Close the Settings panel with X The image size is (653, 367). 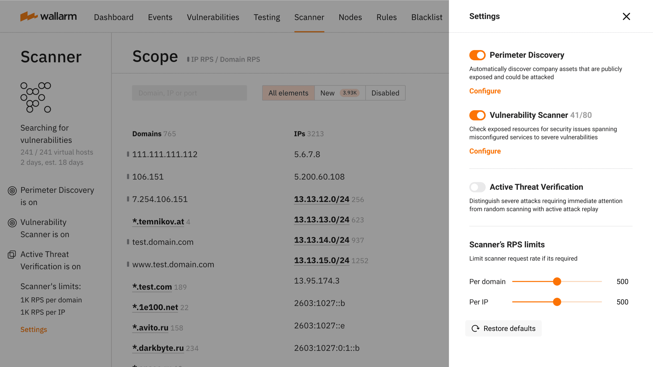point(626,17)
